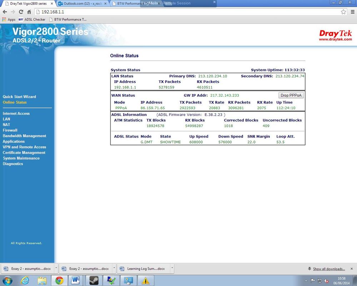Select Uncorrected Blocks value 409
The image size is (357, 286).
coord(266,126)
